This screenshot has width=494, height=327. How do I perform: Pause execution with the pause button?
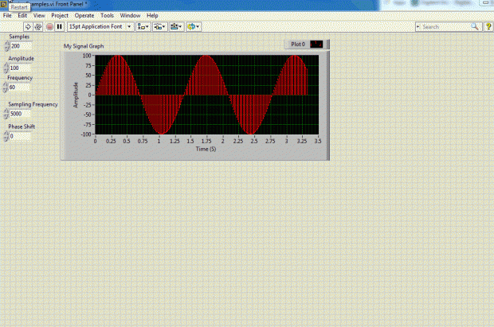pos(59,27)
